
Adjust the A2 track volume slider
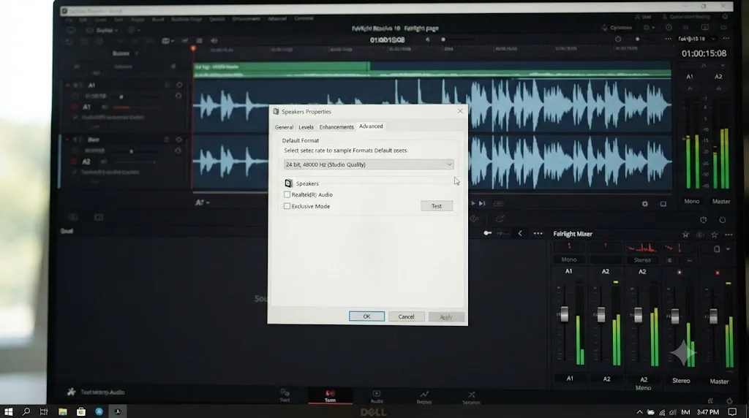[x=132, y=151]
